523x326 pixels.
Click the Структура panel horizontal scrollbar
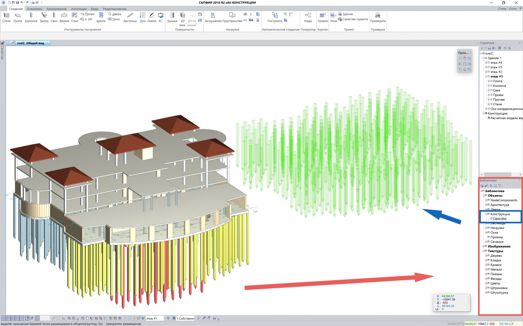[497, 174]
